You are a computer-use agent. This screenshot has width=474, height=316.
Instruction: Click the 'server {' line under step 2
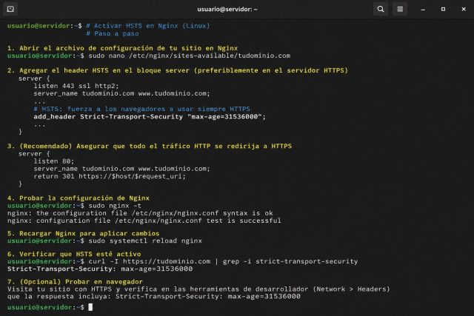click(34, 78)
